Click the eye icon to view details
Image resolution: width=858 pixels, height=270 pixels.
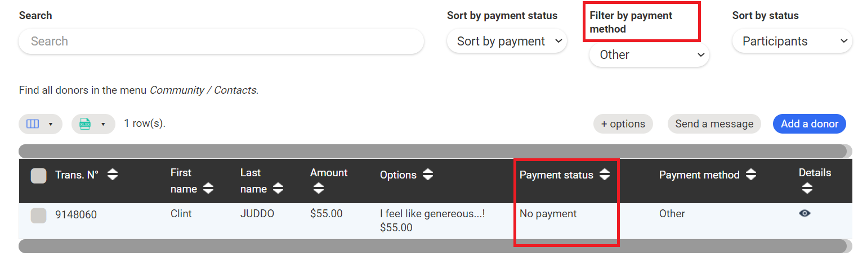[x=805, y=213]
